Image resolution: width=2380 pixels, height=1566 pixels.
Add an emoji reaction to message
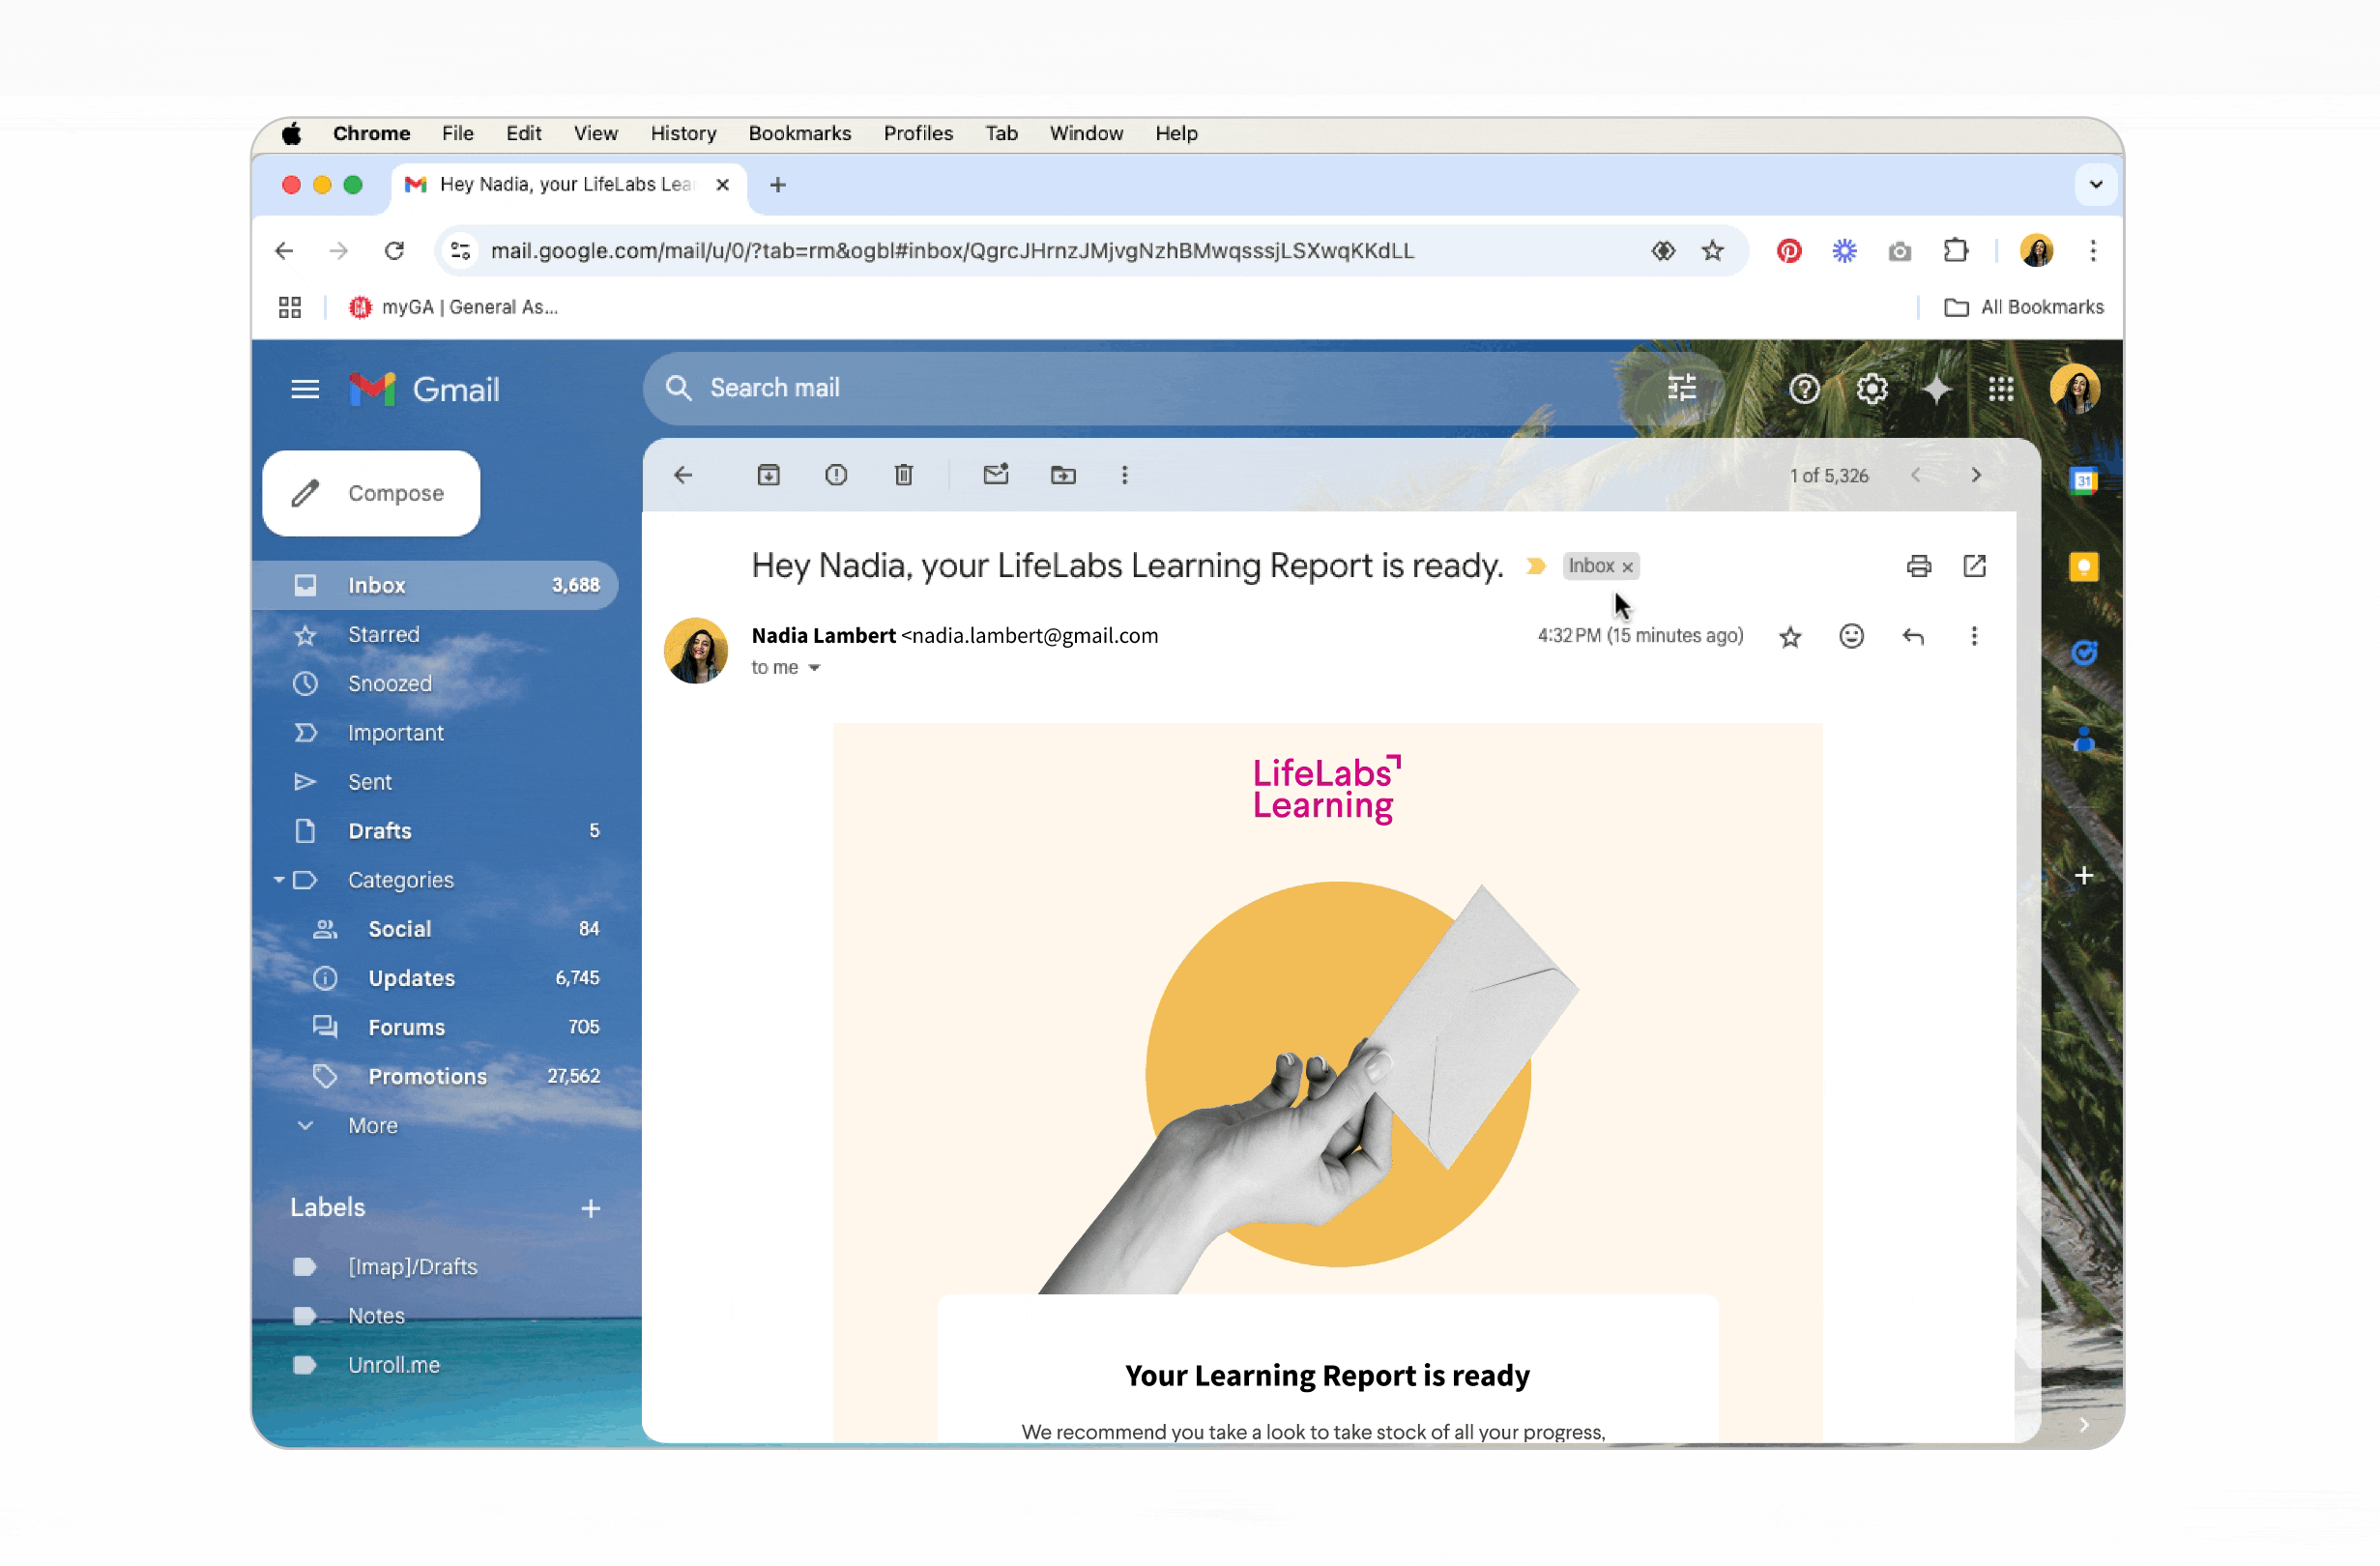click(x=1851, y=636)
